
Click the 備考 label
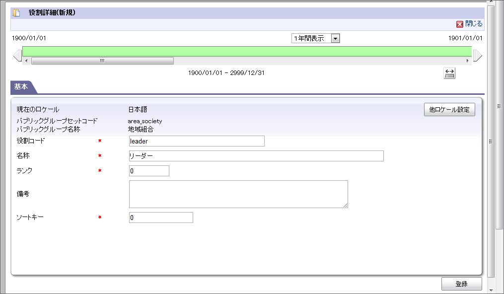[23, 194]
